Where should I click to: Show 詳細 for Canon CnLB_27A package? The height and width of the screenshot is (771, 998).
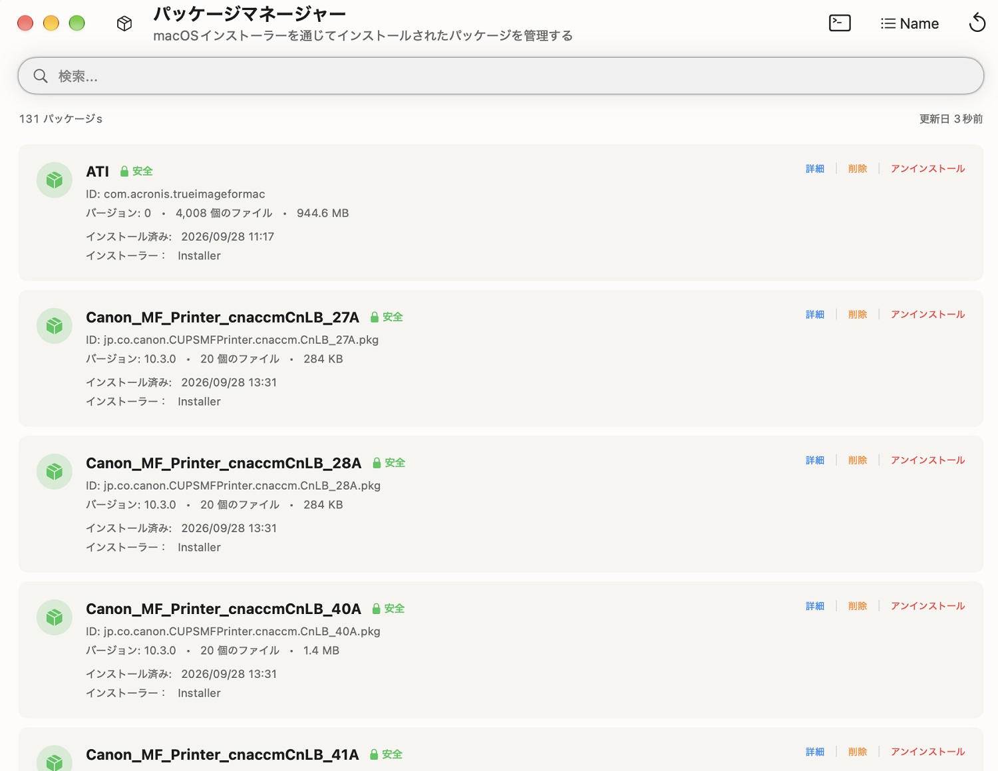(x=815, y=314)
